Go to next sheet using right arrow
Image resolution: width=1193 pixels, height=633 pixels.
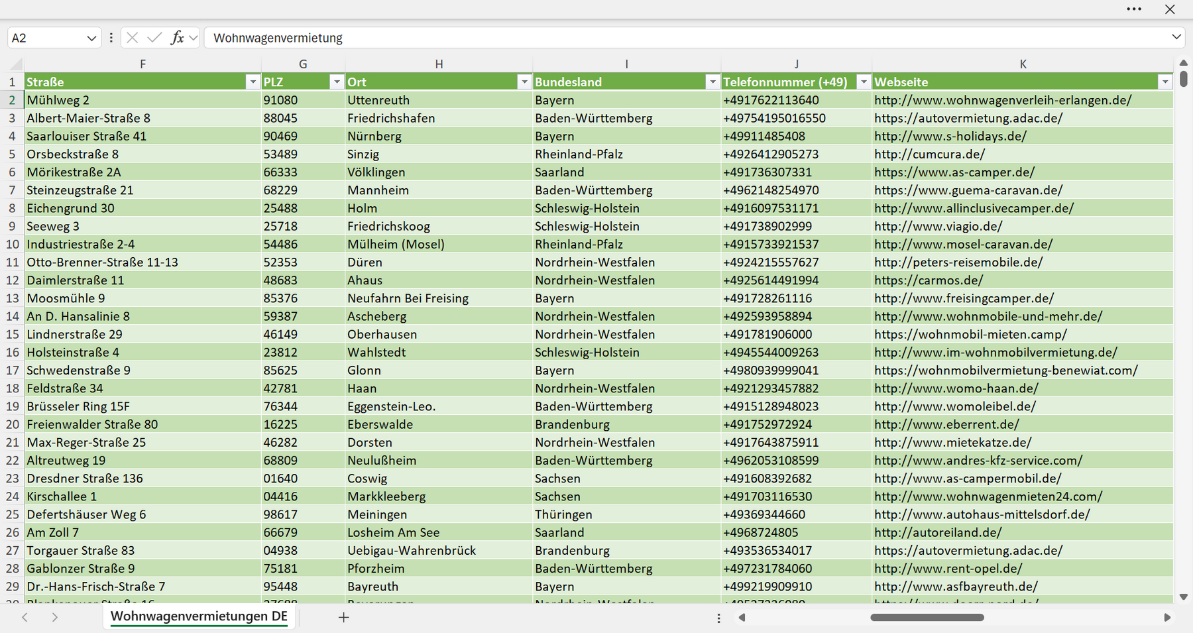click(55, 617)
